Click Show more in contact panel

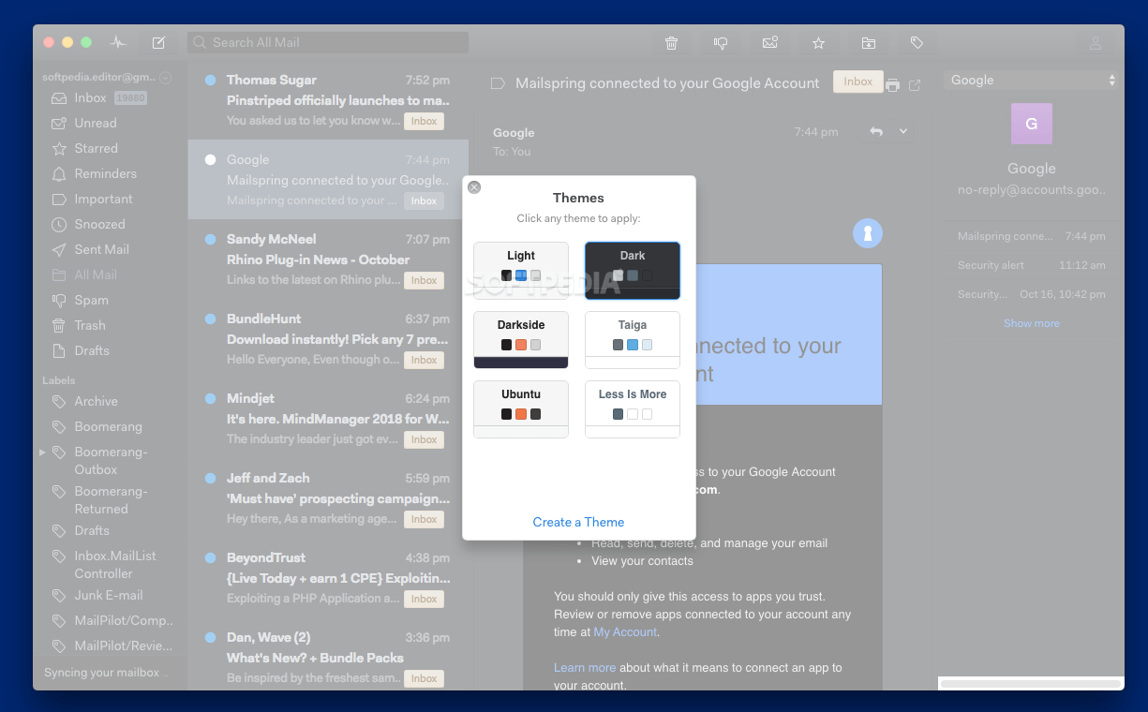point(1032,323)
